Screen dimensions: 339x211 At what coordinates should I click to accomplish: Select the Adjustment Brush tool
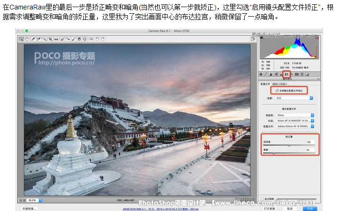click(74, 39)
